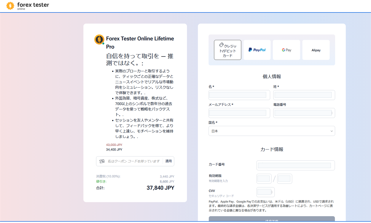Apply the coupon with 適用 button
Screen dimensions: 371x223
pyautogui.click(x=169, y=161)
